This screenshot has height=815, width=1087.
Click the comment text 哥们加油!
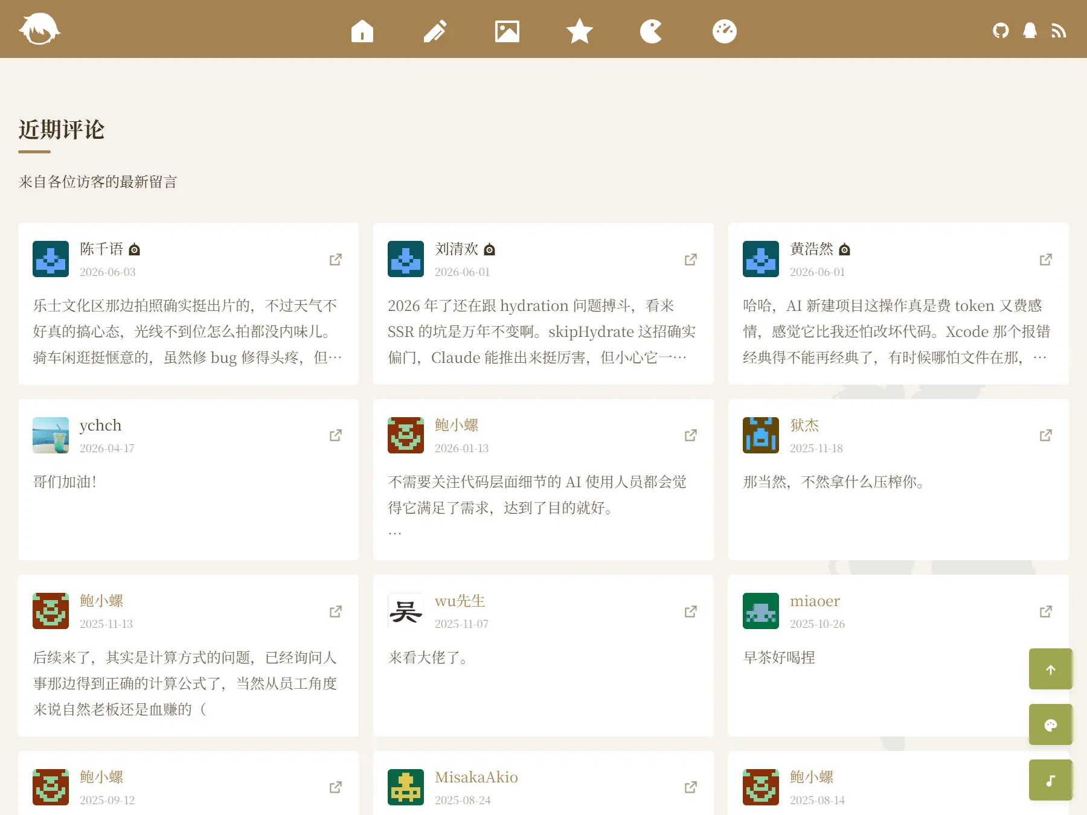point(65,482)
